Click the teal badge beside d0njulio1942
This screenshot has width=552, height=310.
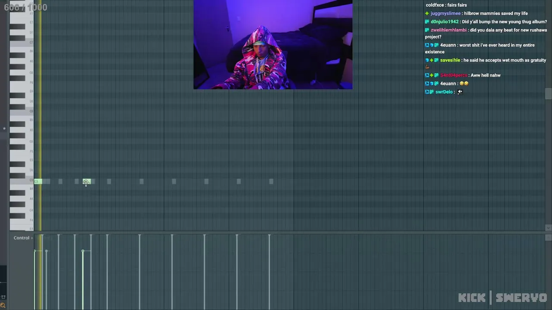pyautogui.click(x=427, y=22)
